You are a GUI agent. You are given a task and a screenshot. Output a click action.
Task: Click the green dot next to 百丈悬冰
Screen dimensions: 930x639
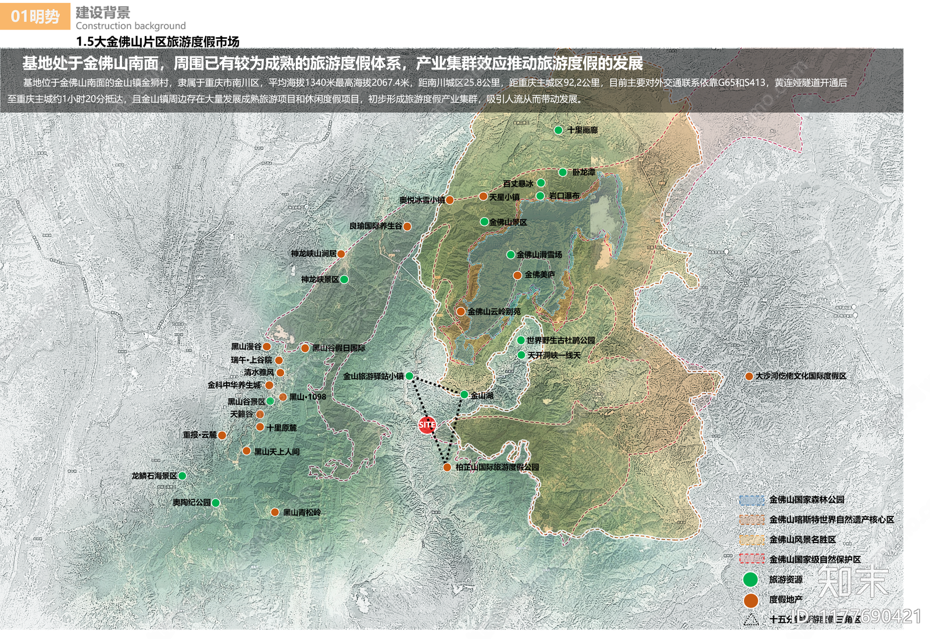click(x=541, y=183)
